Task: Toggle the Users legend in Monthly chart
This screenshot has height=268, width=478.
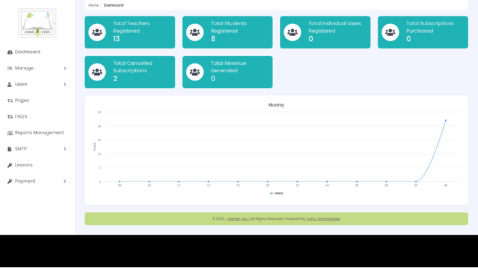Action: (277, 194)
